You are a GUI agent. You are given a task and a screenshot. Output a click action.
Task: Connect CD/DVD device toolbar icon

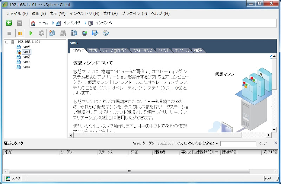[x=106, y=33]
